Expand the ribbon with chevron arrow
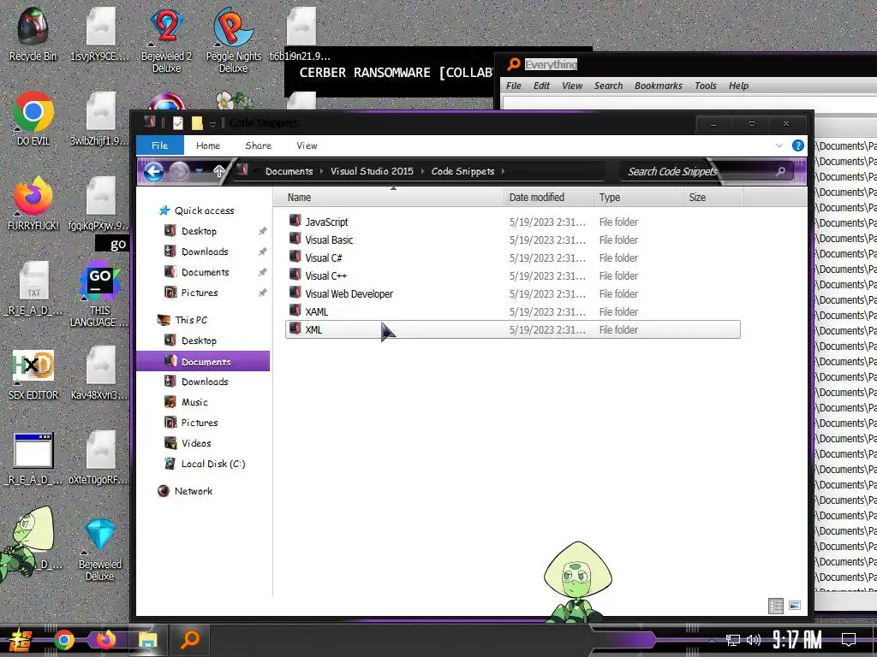The width and height of the screenshot is (877, 657). click(x=779, y=145)
